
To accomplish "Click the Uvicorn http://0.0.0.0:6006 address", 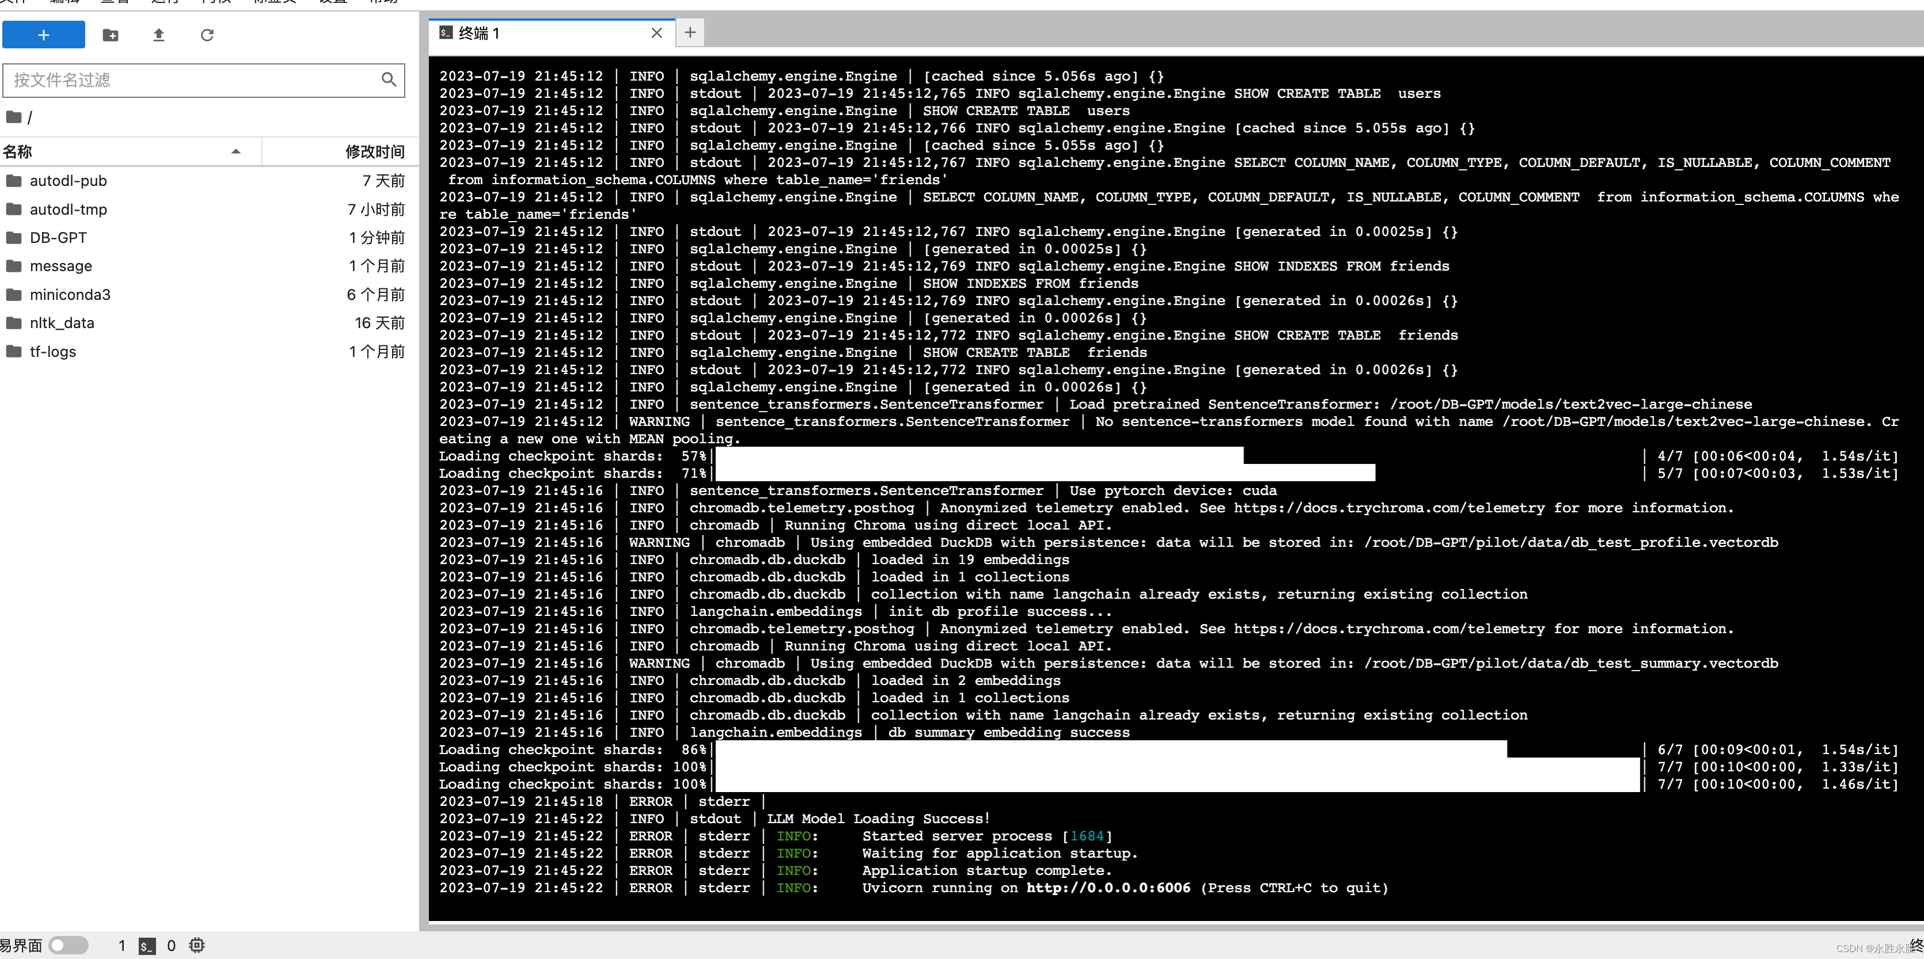I will tap(1108, 887).
